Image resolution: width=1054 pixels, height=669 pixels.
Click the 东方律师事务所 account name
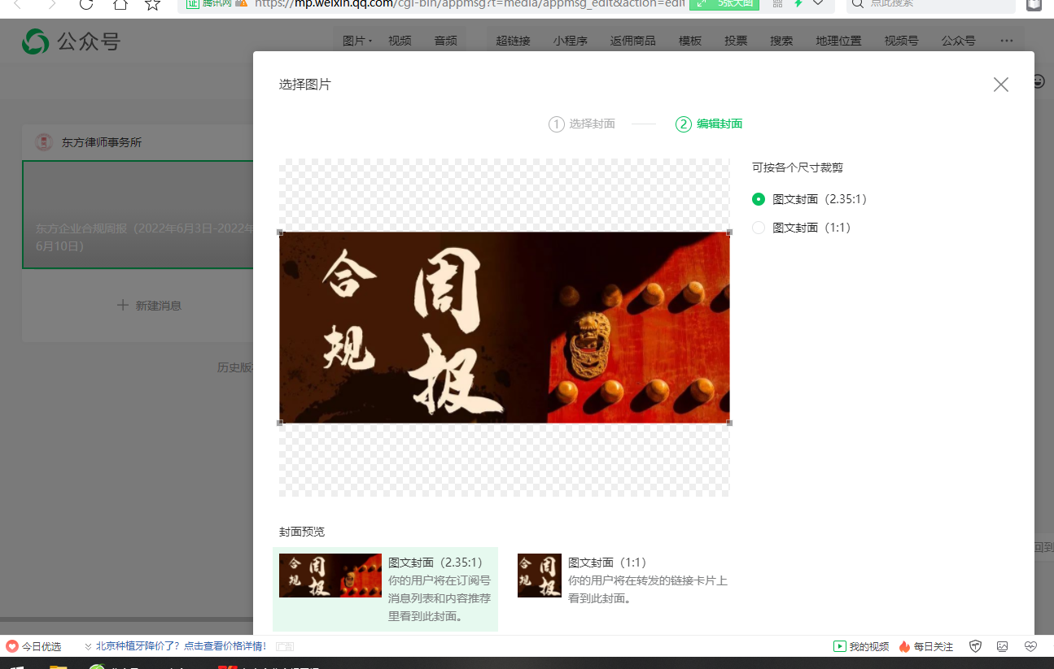coord(102,142)
